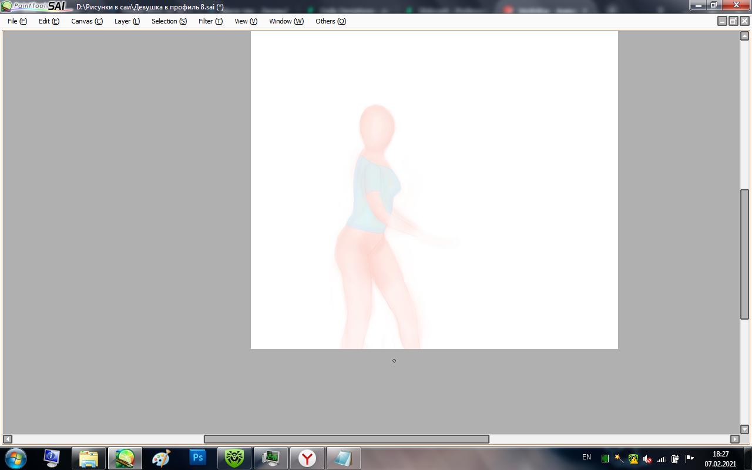This screenshot has height=470, width=752.
Task: Click the EN language indicator
Action: [x=586, y=457]
